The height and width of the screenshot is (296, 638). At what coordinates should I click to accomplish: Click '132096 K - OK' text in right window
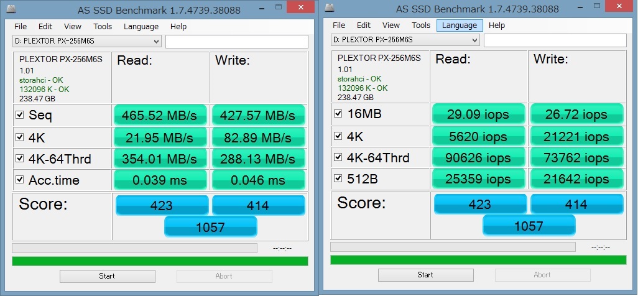pos(363,88)
